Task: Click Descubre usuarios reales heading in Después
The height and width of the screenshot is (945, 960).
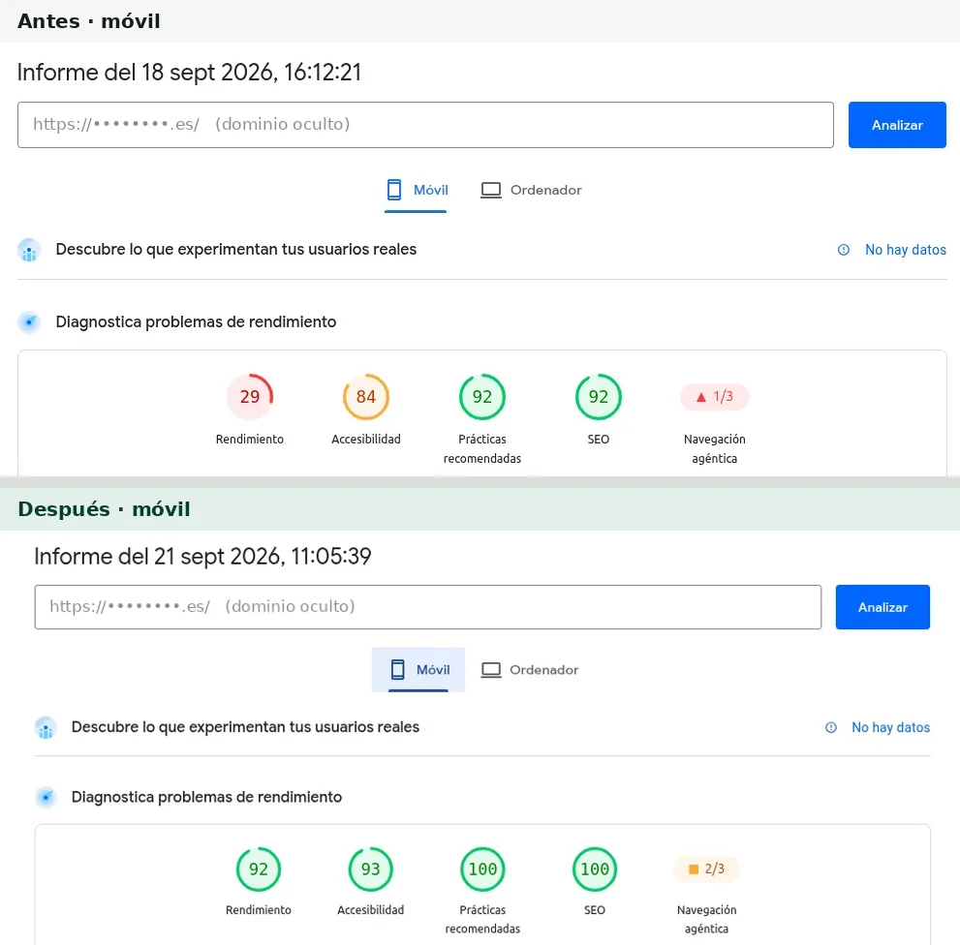Action: tap(245, 727)
